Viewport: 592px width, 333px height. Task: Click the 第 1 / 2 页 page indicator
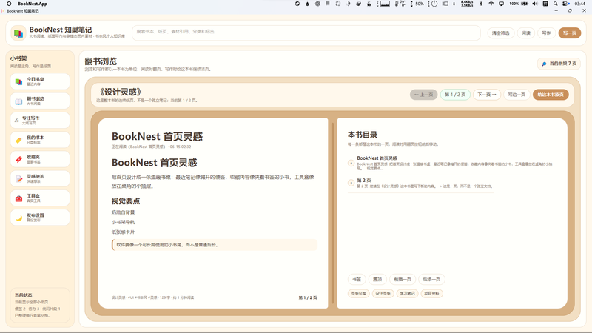(x=455, y=95)
